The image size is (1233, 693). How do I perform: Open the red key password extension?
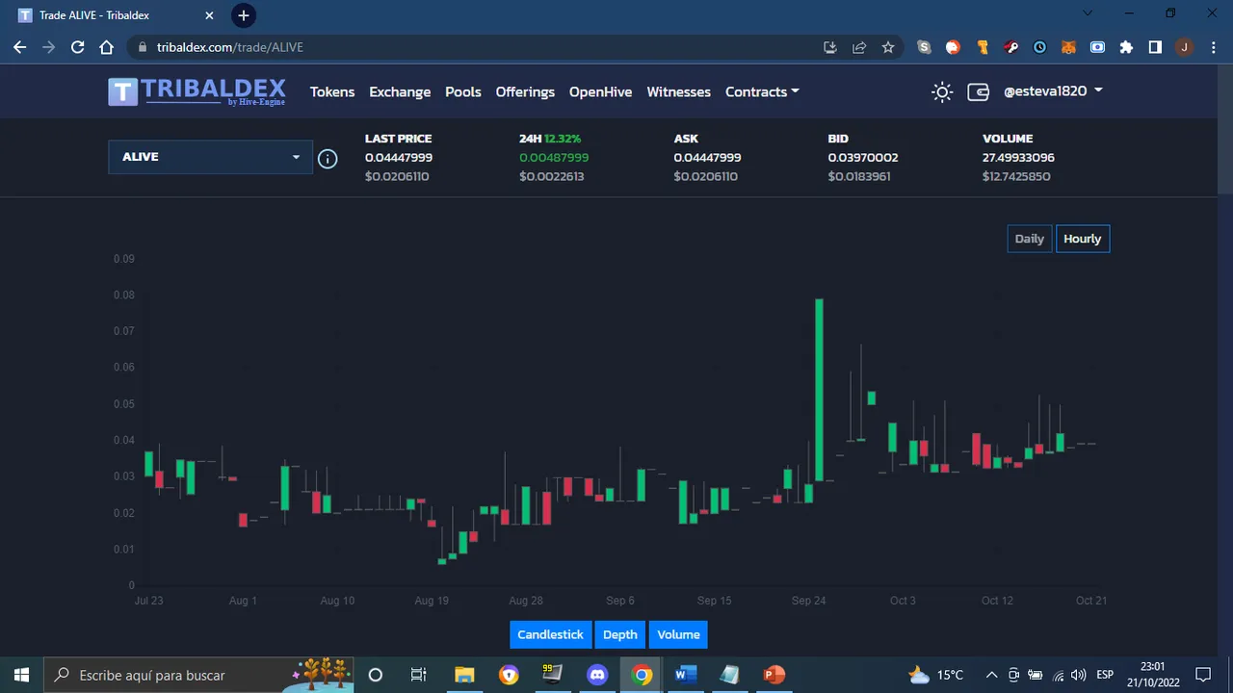pyautogui.click(x=1011, y=47)
